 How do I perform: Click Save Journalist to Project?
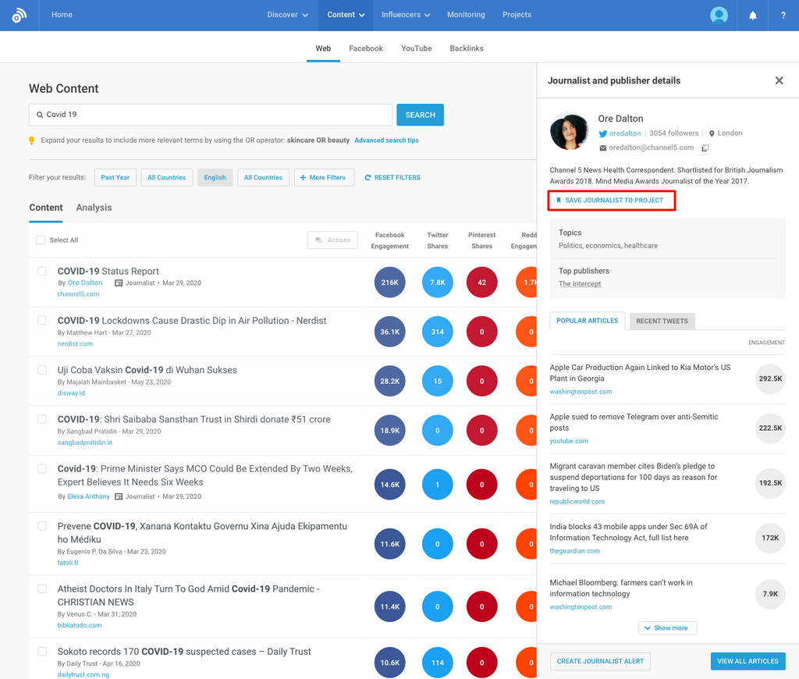pos(610,201)
